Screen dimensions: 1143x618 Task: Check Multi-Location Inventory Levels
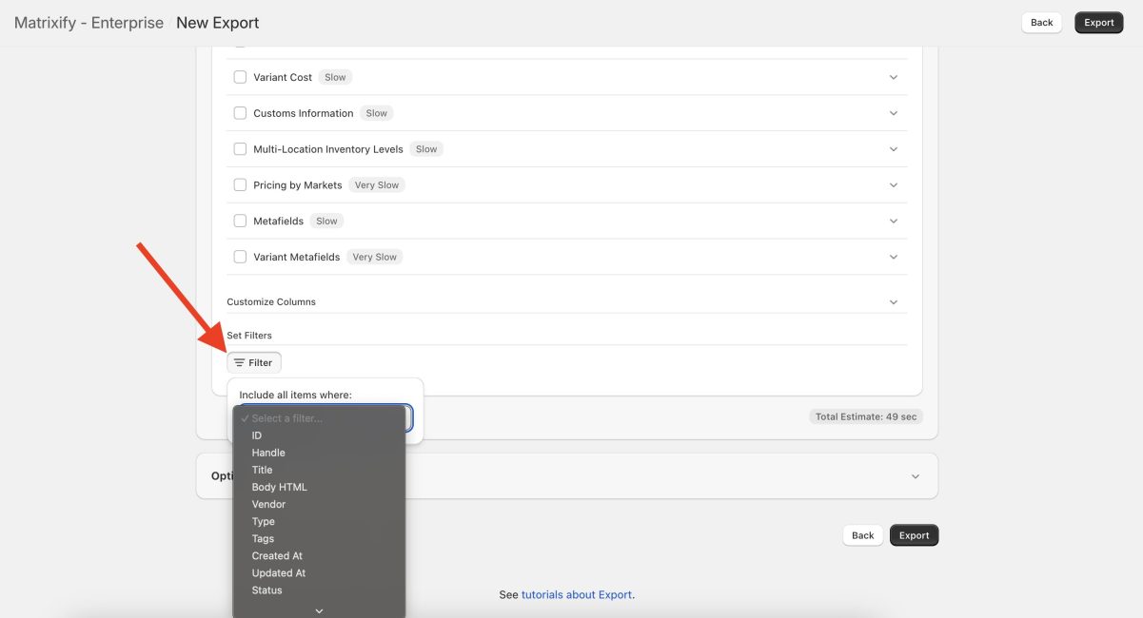tap(240, 148)
